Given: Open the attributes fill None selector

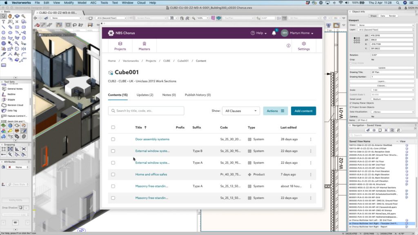Looking at the screenshot, I should pyautogui.click(x=18, y=167).
